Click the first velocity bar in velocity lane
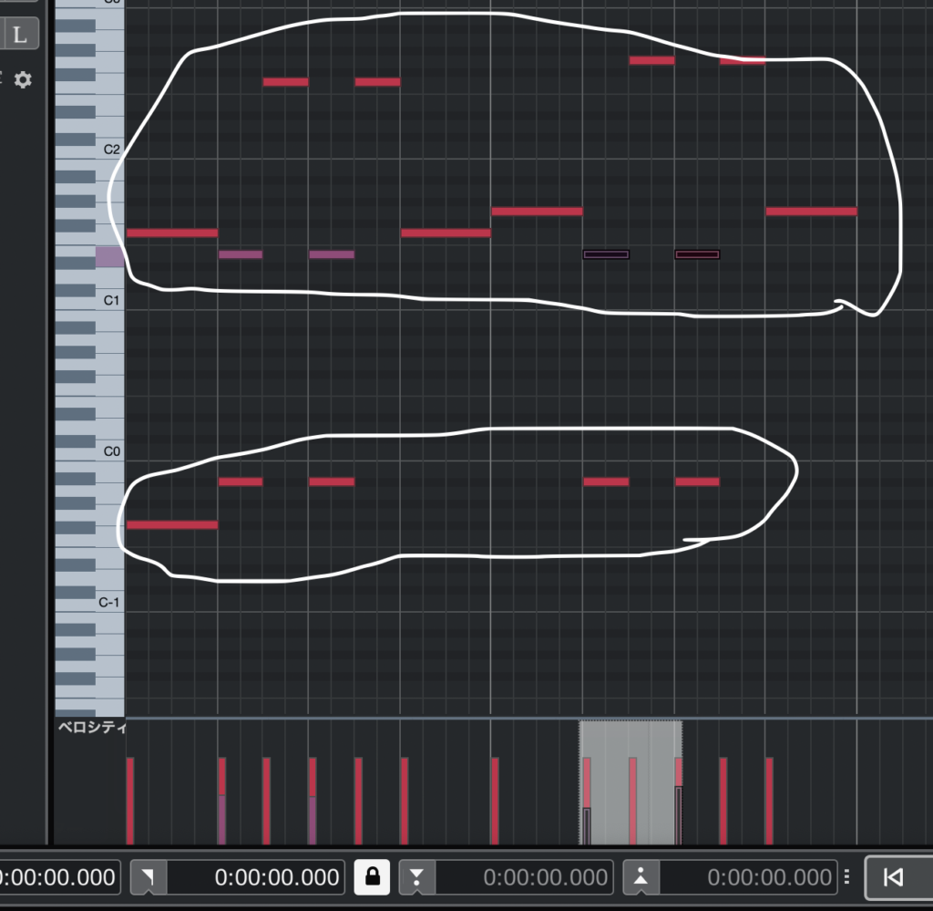The image size is (933, 911). (130, 800)
